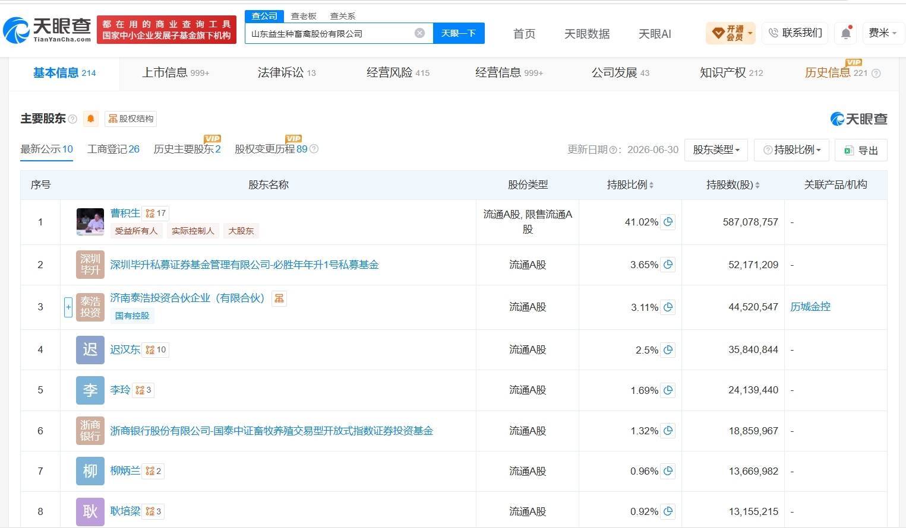Open the 开通会员 dropdown

tap(731, 33)
